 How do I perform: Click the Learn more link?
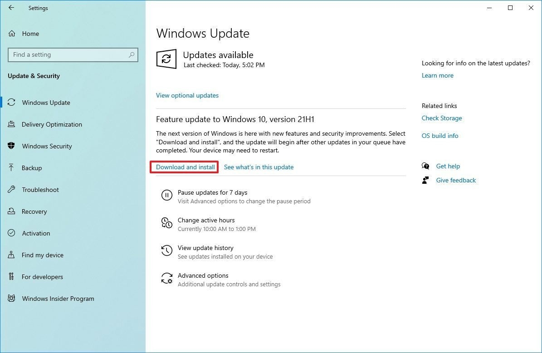pos(437,75)
